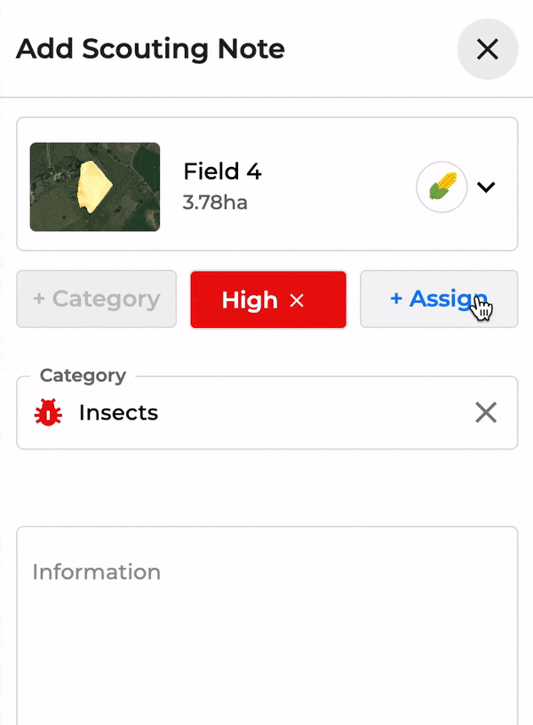
Task: Click the red High priority chip
Action: pos(268,299)
